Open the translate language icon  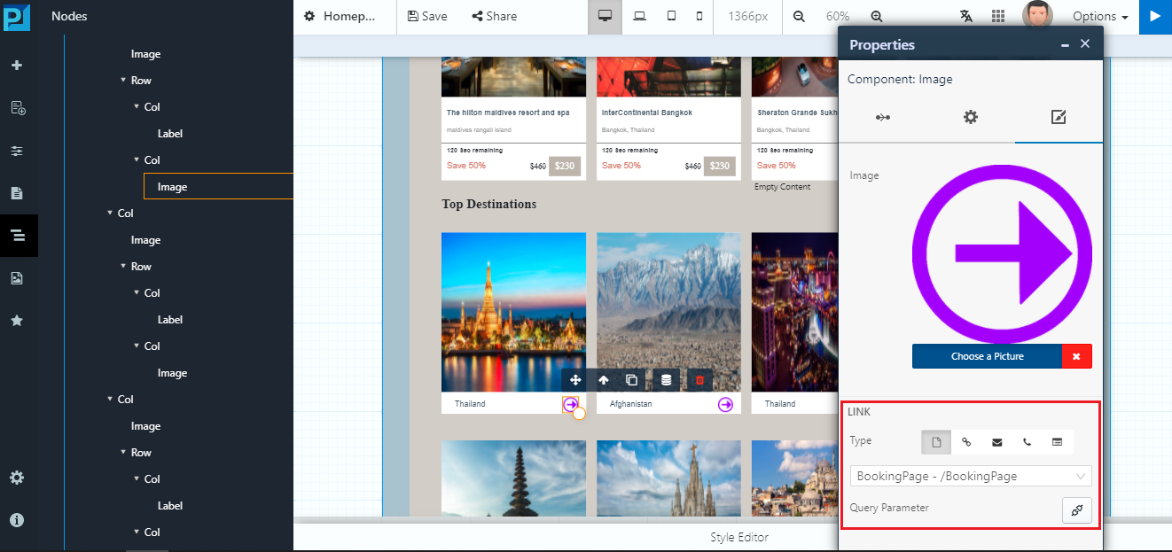[965, 16]
